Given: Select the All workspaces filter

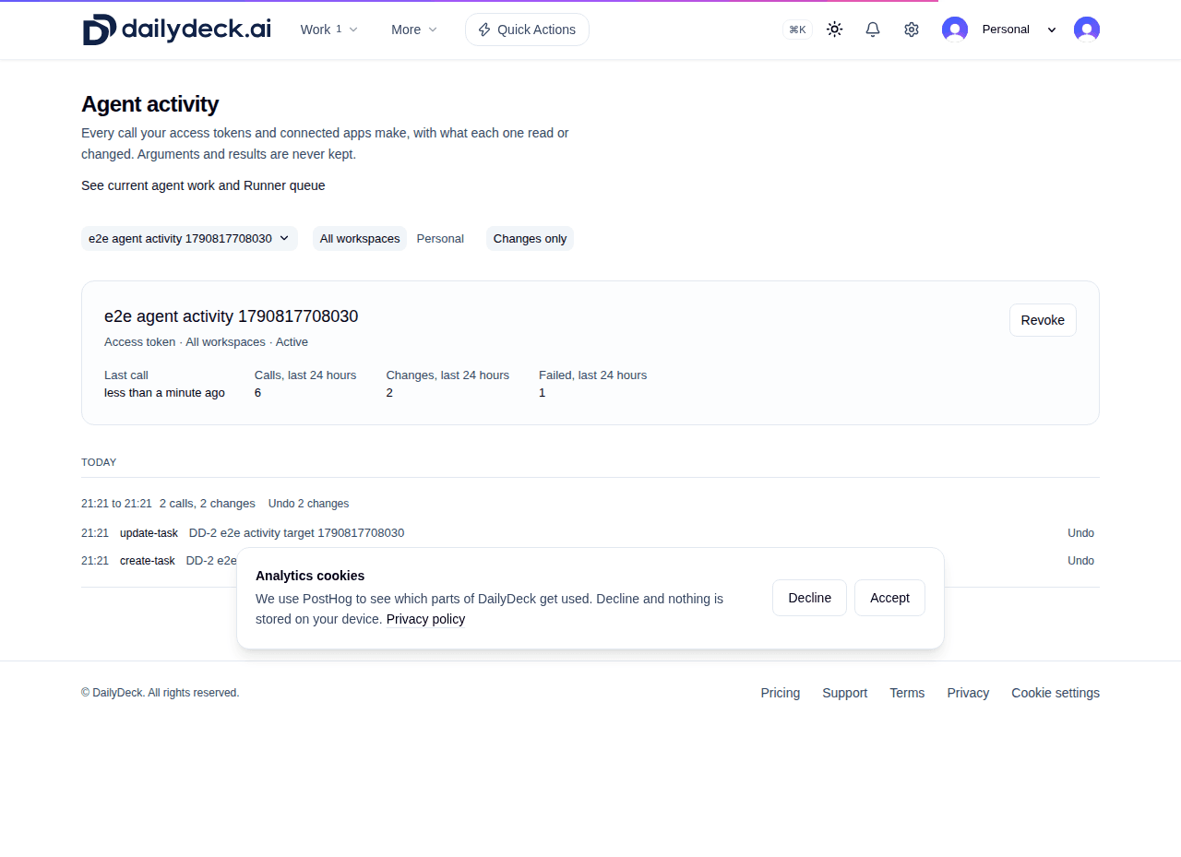Looking at the screenshot, I should 360,238.
